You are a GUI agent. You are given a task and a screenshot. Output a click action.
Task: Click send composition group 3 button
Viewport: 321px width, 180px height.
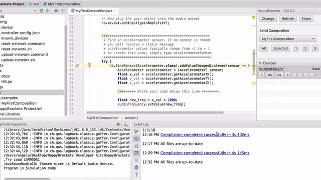(x=315, y=48)
